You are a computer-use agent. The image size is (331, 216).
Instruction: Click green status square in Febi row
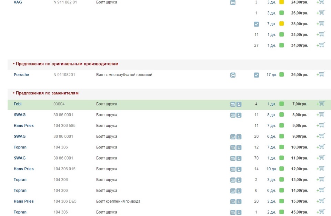pos(282,104)
